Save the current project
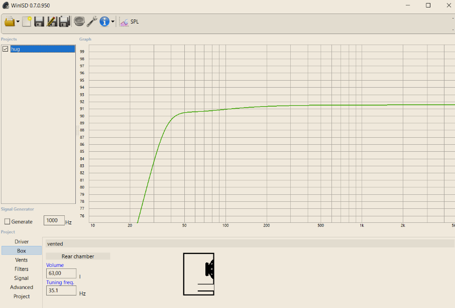Image resolution: width=455 pixels, height=308 pixels. pyautogui.click(x=39, y=22)
